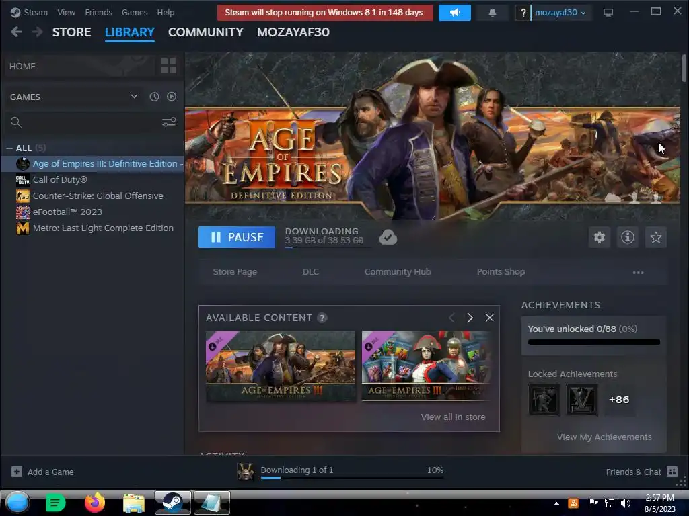This screenshot has width=689, height=516.
Task: Click the forward navigation arrow
Action: click(38, 32)
